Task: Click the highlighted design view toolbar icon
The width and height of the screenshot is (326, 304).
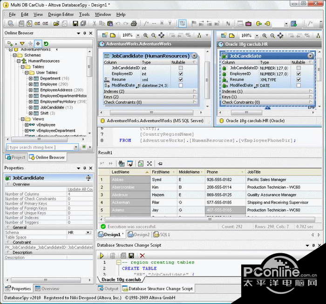Action: [183, 23]
